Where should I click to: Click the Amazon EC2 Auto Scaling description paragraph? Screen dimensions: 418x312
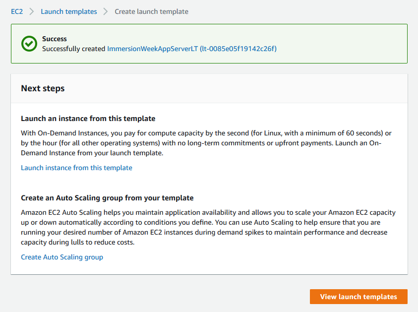coord(208,227)
